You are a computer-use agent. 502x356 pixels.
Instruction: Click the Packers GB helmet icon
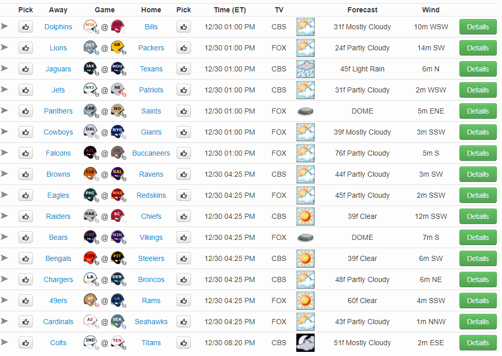coord(119,48)
